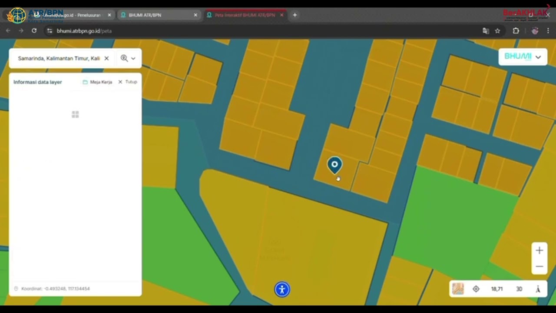Screen dimensions: 556x313
Task: Open Meja Kerja workspace
Action: (x=97, y=82)
